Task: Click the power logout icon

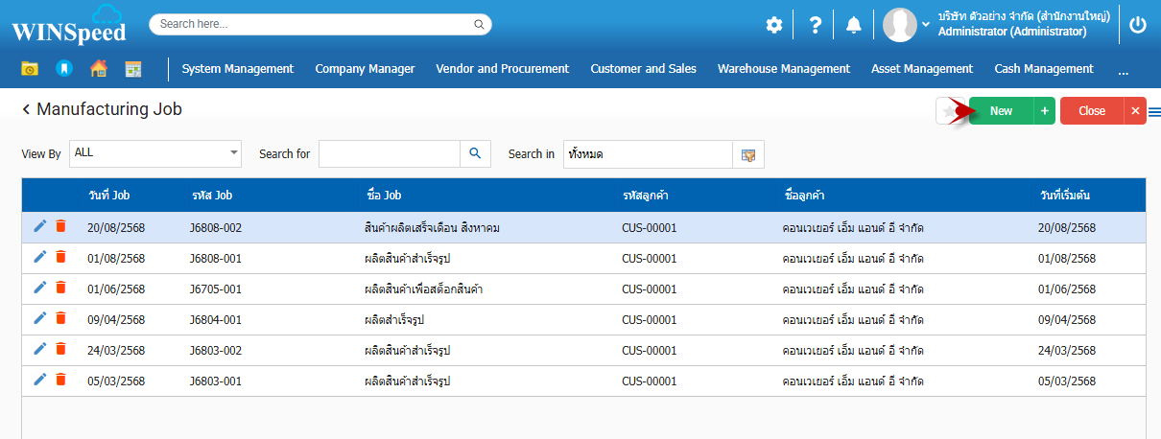Action: click(1138, 26)
